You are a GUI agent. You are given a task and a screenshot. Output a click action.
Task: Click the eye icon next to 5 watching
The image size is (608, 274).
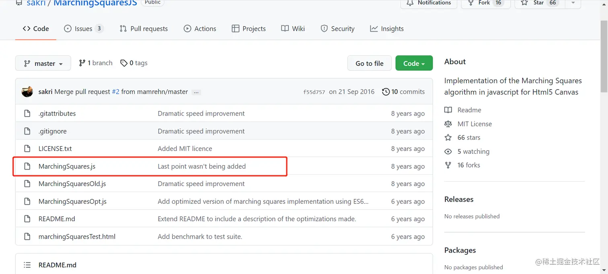[448, 151]
